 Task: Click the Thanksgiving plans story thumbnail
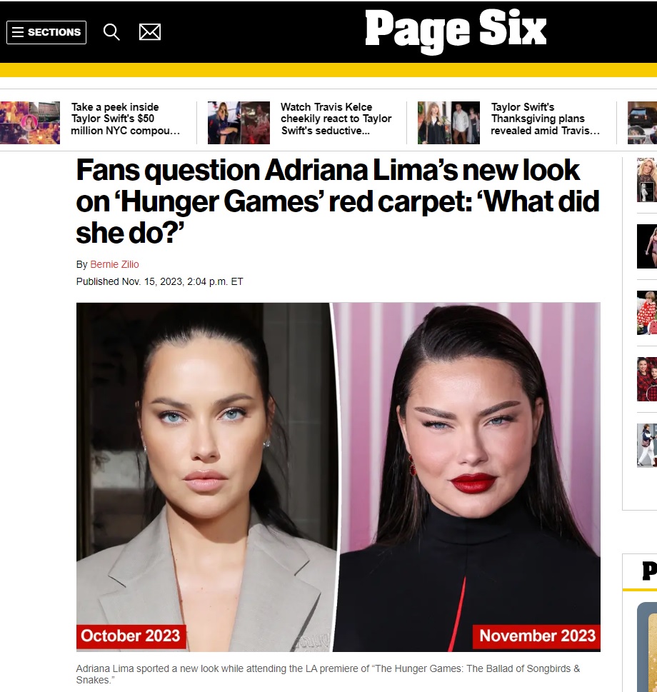(448, 122)
